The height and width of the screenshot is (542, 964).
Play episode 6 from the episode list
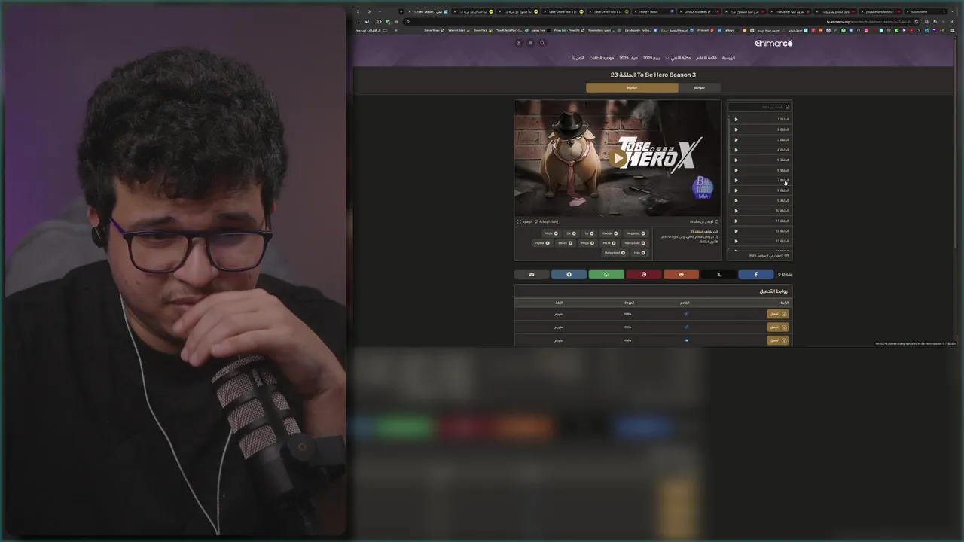point(736,170)
